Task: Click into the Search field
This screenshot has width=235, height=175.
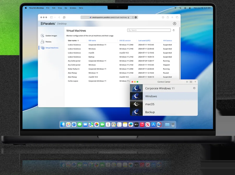Action: pos(149,30)
